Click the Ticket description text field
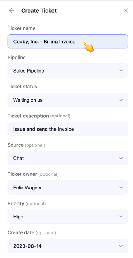The width and height of the screenshot is (133, 258). coord(68,129)
